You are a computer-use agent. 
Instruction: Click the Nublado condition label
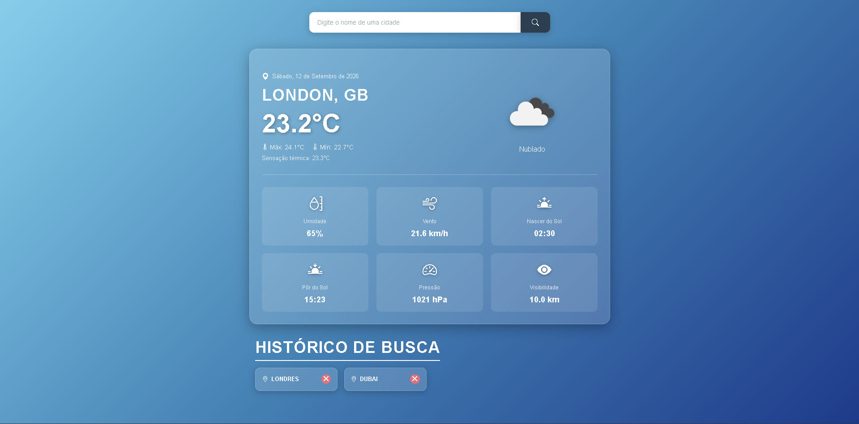point(532,149)
